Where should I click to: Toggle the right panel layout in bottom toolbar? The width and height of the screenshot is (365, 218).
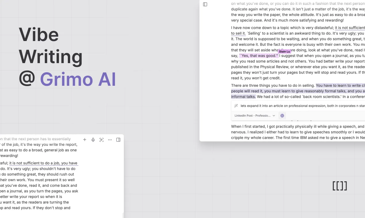118,139
